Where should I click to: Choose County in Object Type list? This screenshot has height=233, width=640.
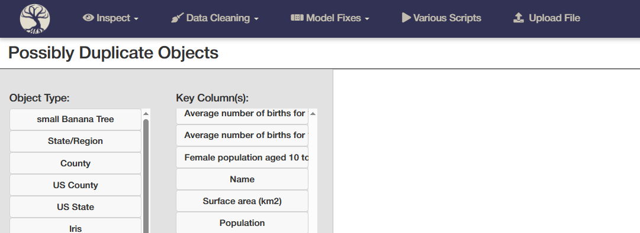point(76,163)
